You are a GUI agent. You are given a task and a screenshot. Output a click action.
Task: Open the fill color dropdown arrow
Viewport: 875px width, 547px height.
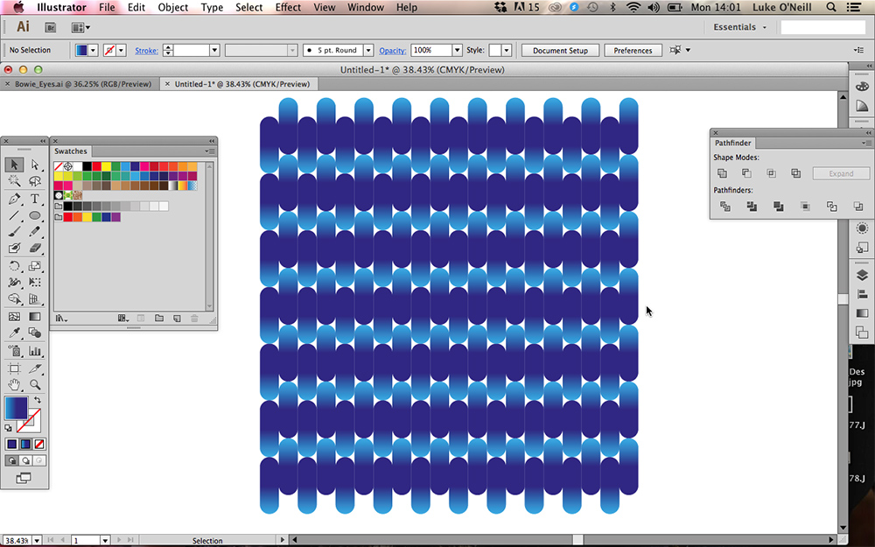[x=94, y=50]
